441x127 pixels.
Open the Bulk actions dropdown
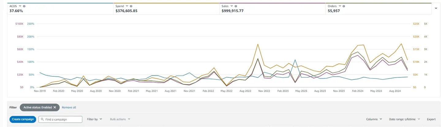(120, 119)
